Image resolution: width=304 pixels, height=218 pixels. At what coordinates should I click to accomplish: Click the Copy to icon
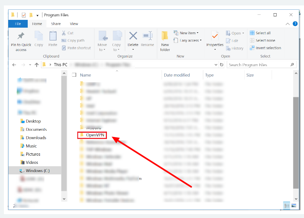[x=117, y=36]
